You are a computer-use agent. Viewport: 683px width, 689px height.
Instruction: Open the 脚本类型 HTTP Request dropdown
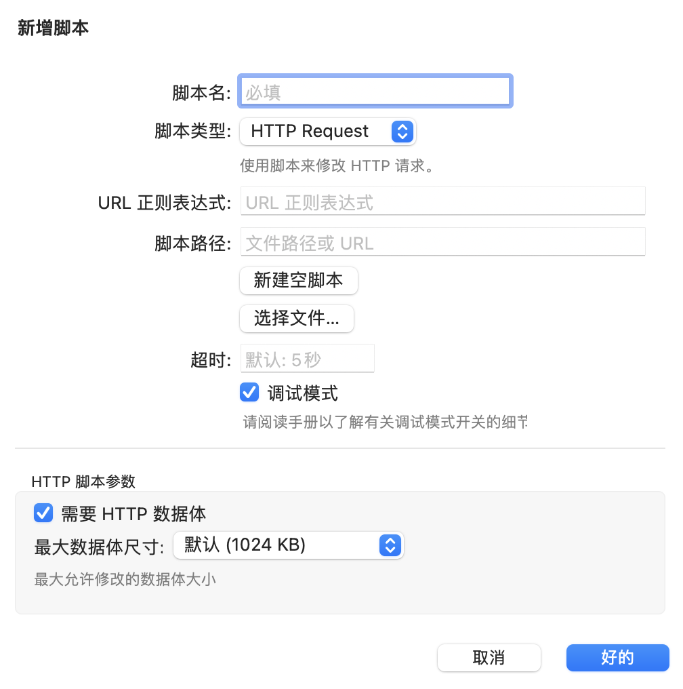click(x=328, y=132)
